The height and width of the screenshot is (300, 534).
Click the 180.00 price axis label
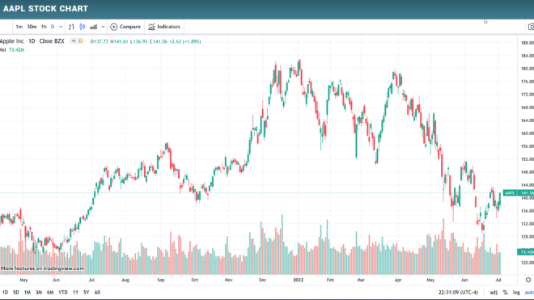pos(527,69)
